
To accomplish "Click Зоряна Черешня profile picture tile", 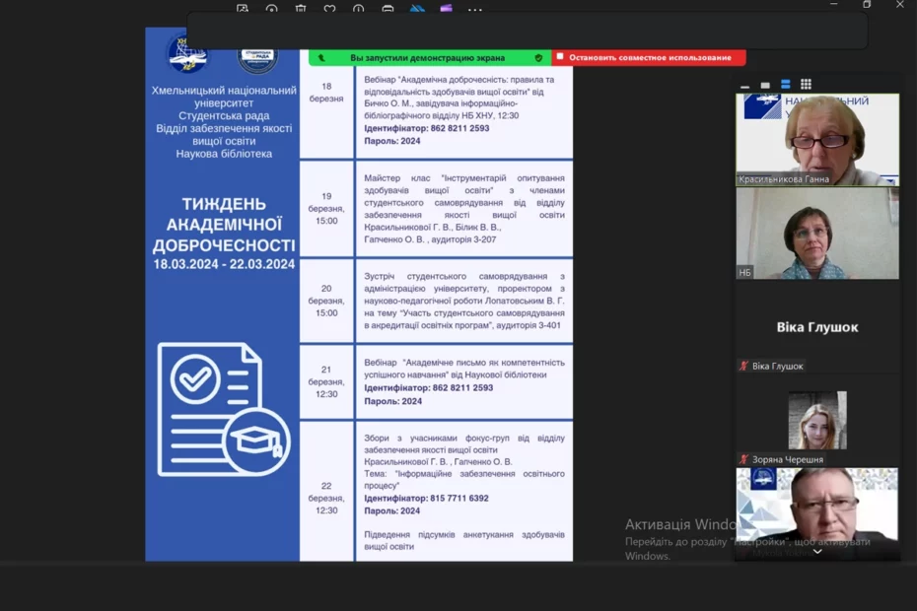I will coord(817,421).
